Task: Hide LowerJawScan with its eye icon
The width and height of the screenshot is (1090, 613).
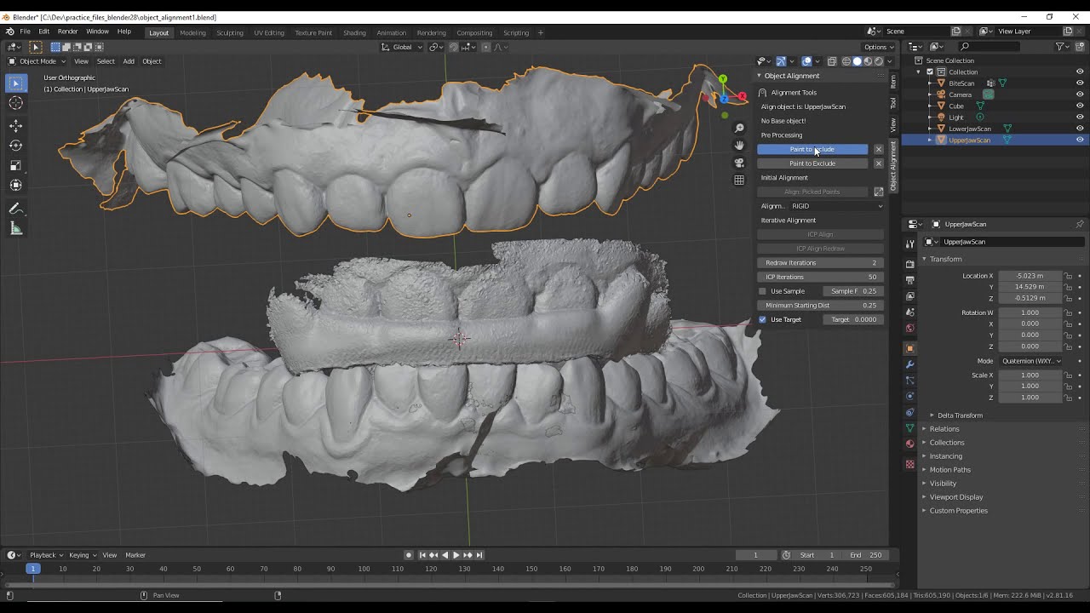Action: point(1080,129)
